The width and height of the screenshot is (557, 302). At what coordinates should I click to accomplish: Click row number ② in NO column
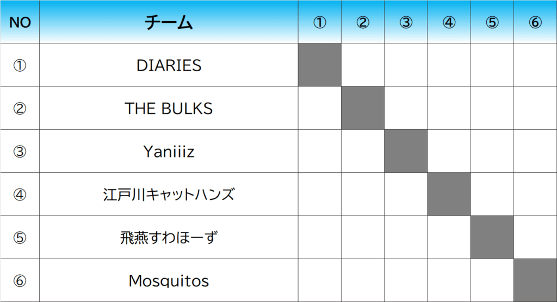20,108
